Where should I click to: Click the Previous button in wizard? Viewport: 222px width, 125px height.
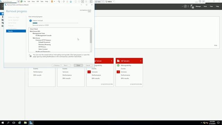point(56,65)
